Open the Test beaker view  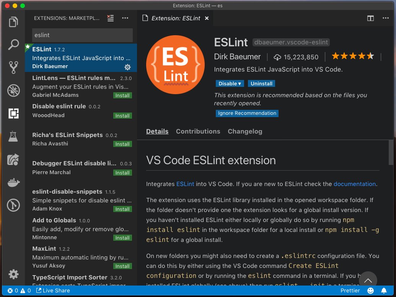[x=13, y=136]
